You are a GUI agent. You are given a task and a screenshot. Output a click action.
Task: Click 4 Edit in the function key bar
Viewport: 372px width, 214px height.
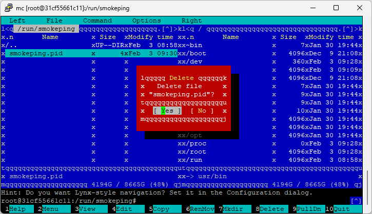128,209
